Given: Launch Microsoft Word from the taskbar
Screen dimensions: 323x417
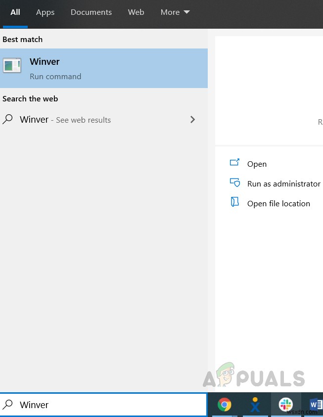Looking at the screenshot, I should point(315,405).
